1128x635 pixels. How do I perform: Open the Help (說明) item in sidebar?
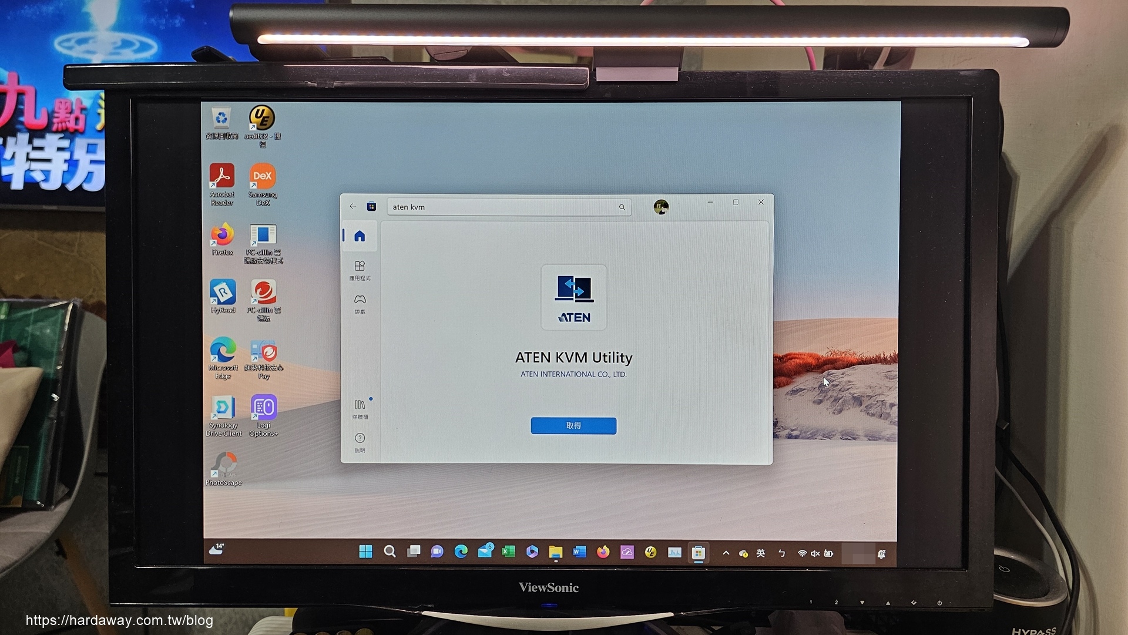pyautogui.click(x=360, y=442)
